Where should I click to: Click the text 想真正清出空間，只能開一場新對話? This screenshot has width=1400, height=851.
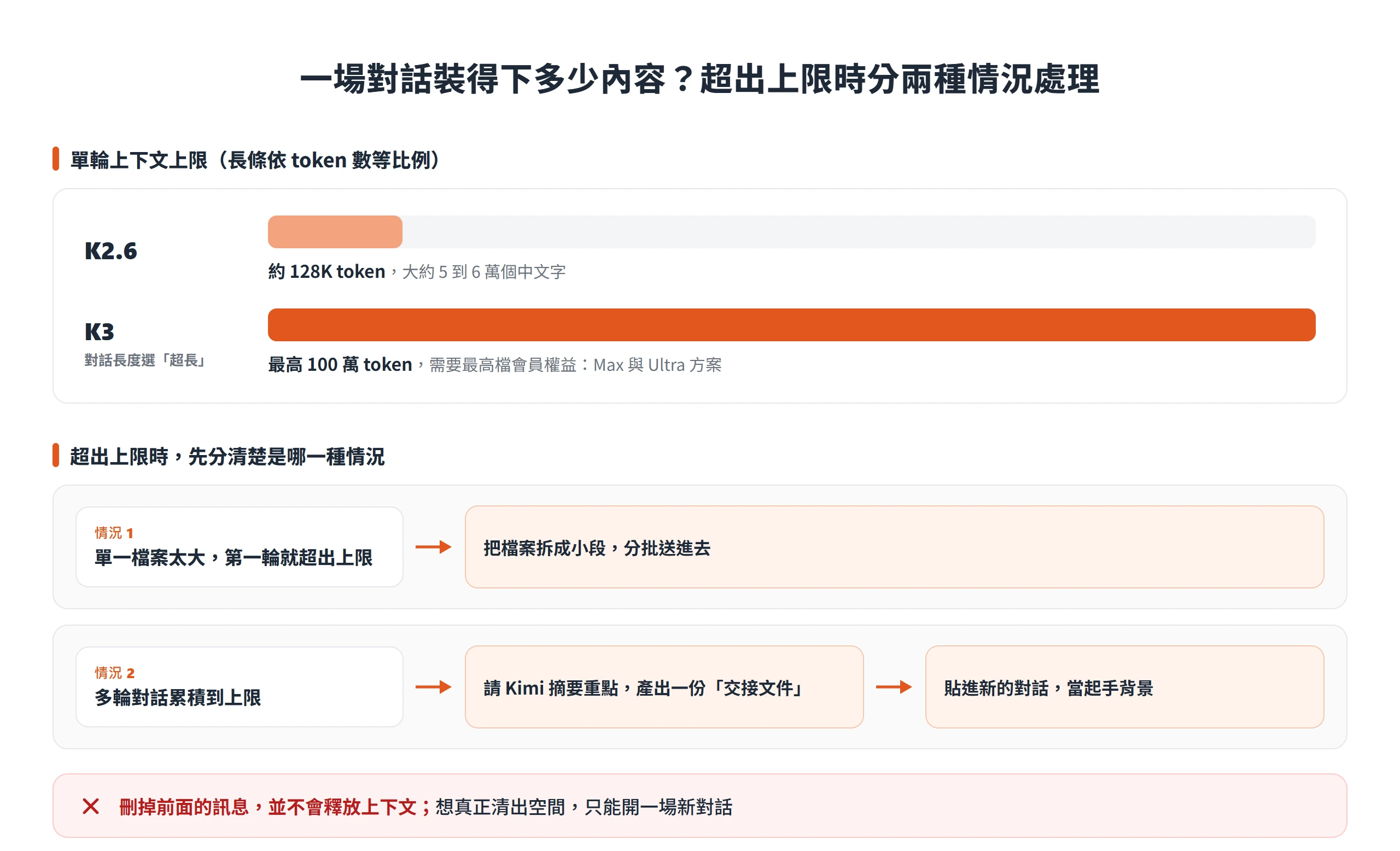(584, 807)
